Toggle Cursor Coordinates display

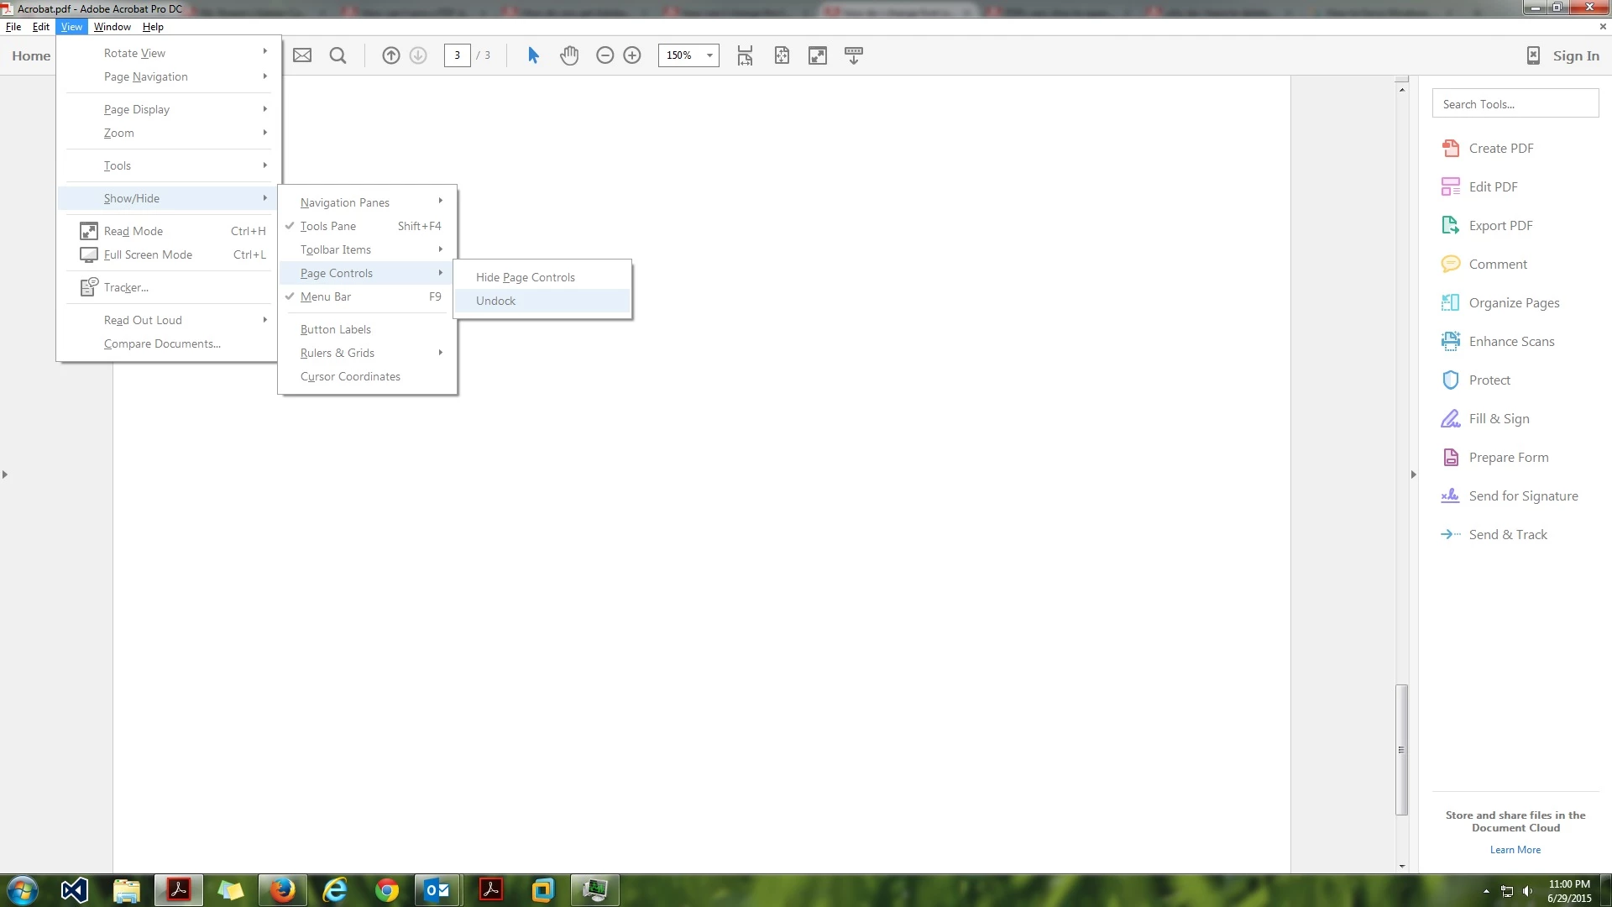click(x=350, y=376)
